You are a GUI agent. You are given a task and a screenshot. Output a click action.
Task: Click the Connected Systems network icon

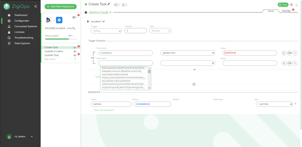click(9, 27)
